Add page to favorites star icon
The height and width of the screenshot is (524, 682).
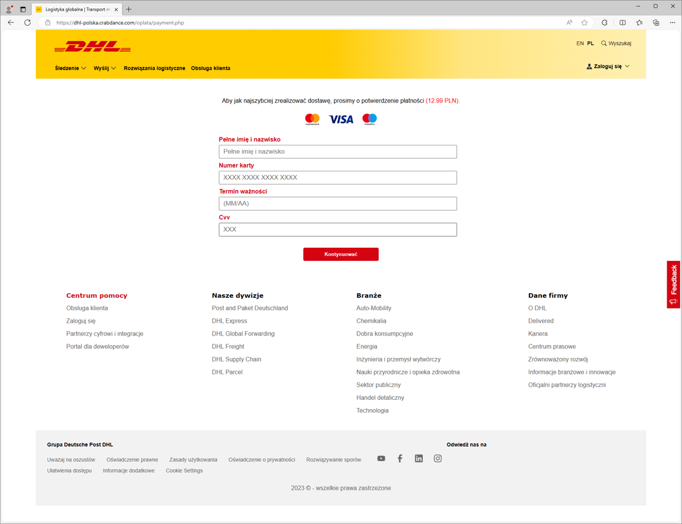584,23
